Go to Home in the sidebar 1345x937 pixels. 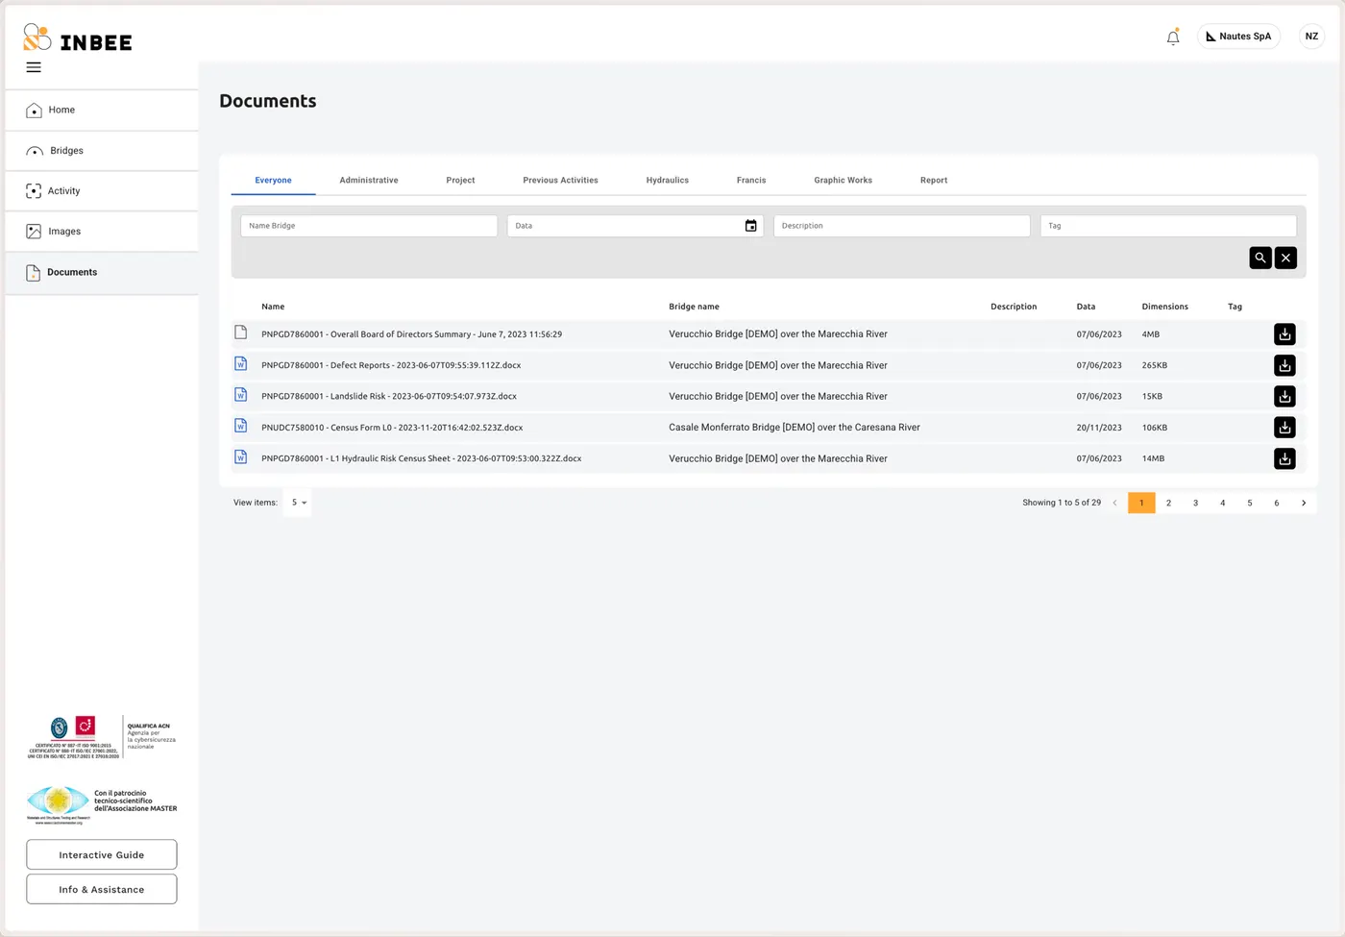[102, 111]
